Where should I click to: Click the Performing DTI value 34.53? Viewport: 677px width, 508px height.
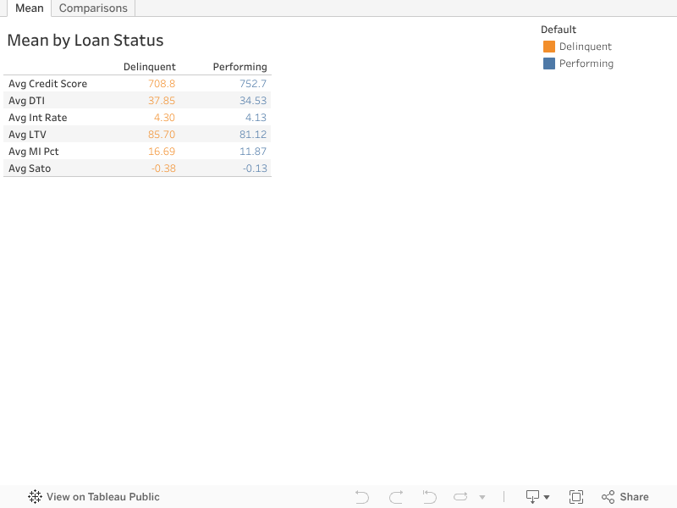[x=253, y=101]
